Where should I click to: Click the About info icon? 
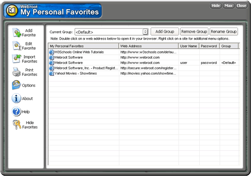click(16, 98)
